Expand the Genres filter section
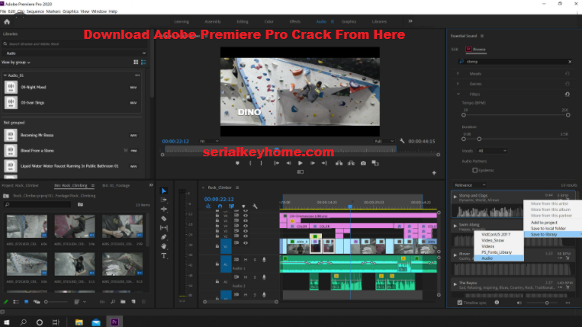This screenshot has height=327, width=582. [458, 84]
